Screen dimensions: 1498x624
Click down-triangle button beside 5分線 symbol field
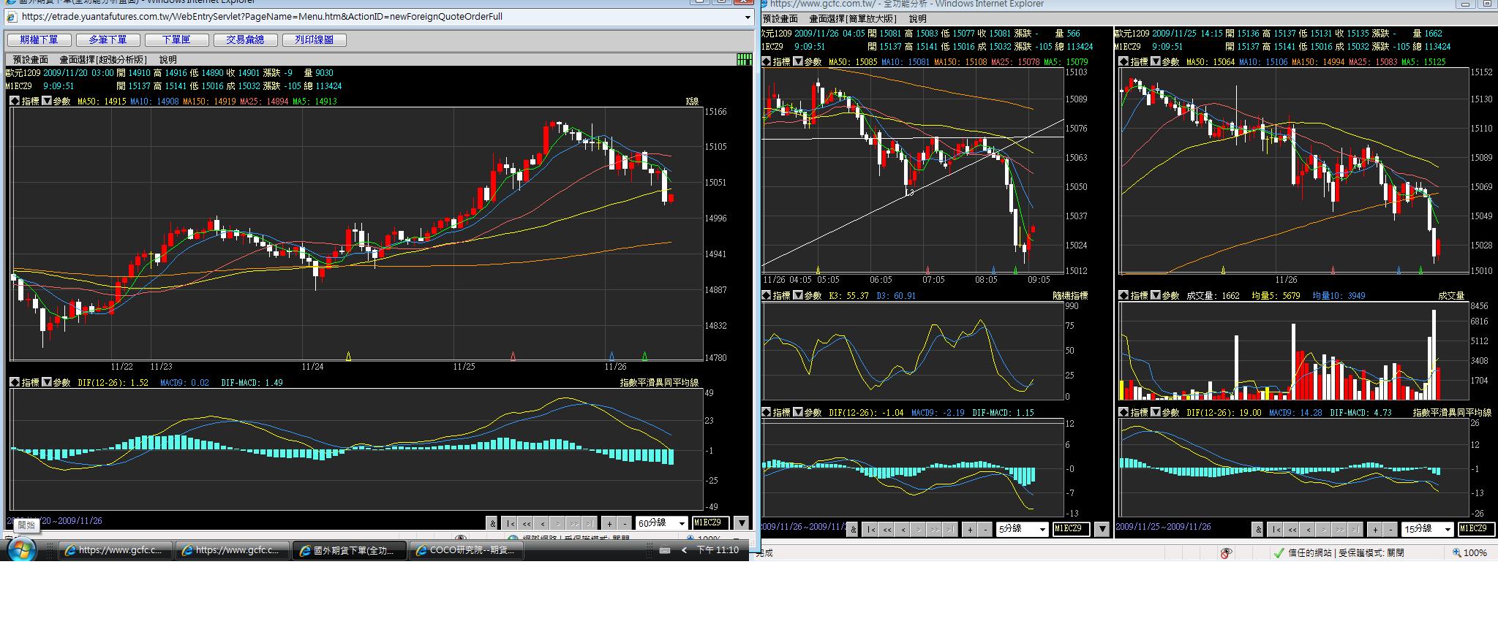pyautogui.click(x=1102, y=529)
